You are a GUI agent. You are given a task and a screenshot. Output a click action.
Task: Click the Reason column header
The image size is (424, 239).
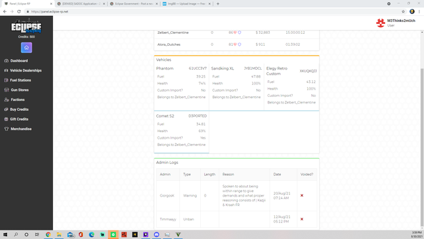pos(228,174)
